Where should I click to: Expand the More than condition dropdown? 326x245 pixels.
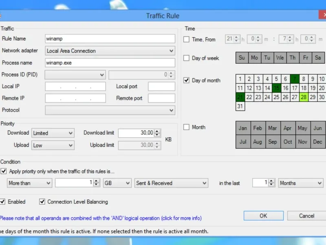[29, 183]
